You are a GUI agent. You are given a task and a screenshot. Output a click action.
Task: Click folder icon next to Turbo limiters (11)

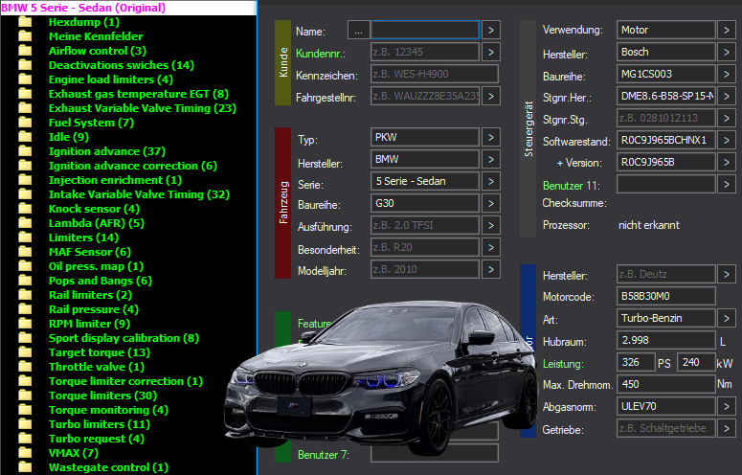(25, 424)
